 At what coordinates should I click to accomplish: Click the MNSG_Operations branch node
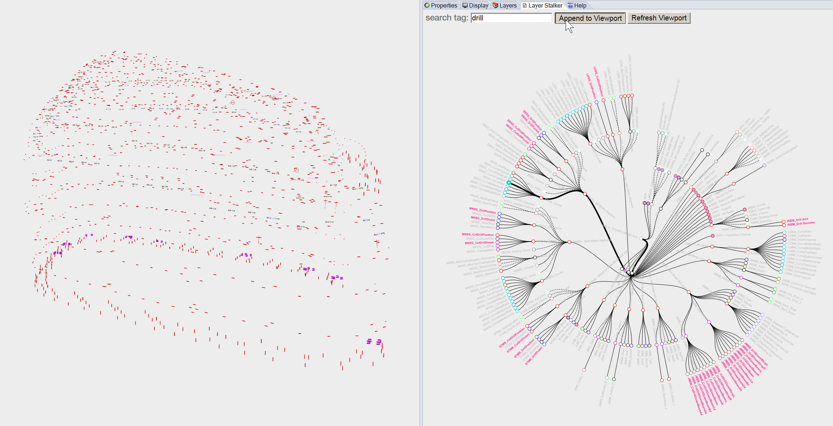click(x=534, y=225)
